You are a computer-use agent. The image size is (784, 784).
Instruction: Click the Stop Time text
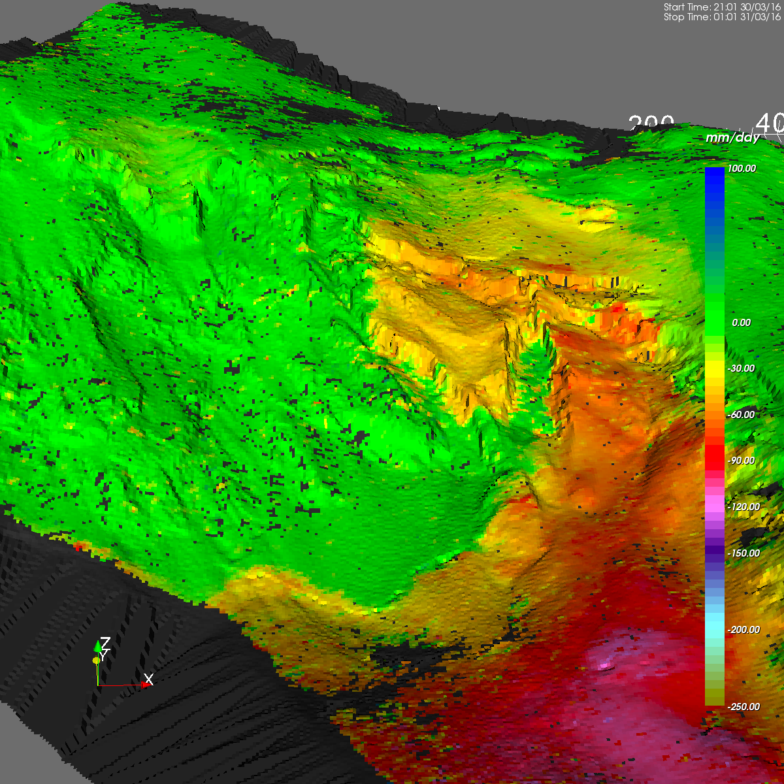pos(722,18)
